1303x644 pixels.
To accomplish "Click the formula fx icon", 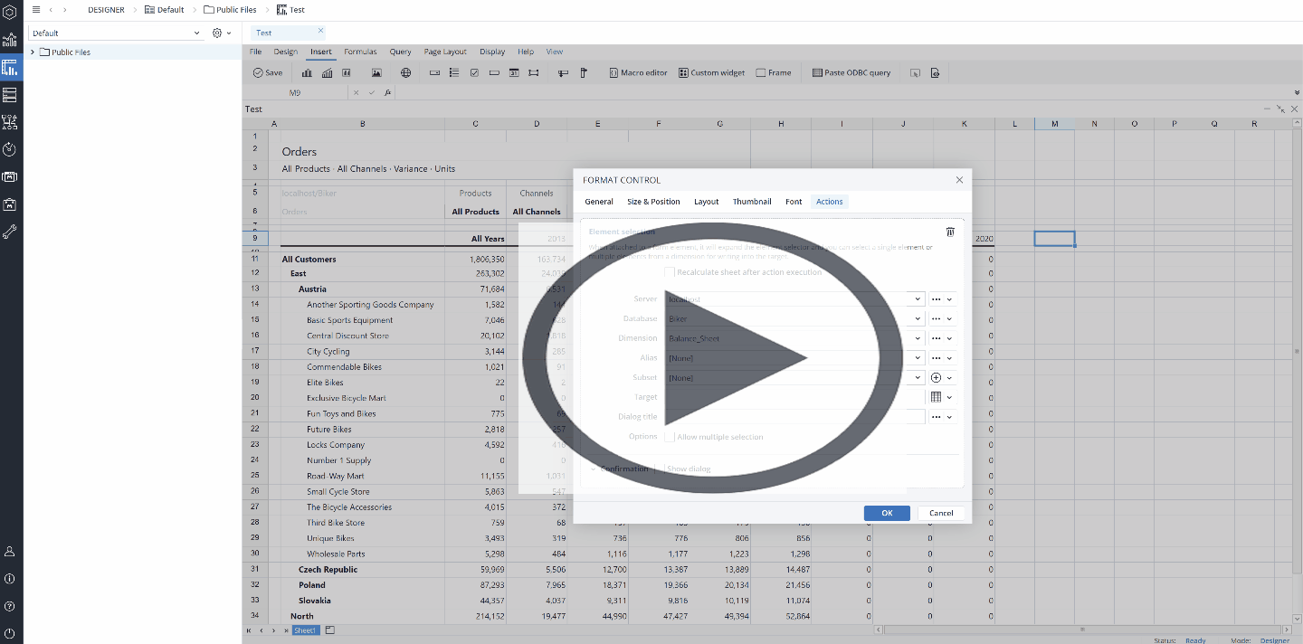I will coord(387,92).
